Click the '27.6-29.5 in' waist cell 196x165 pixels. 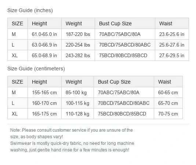tap(172, 55)
